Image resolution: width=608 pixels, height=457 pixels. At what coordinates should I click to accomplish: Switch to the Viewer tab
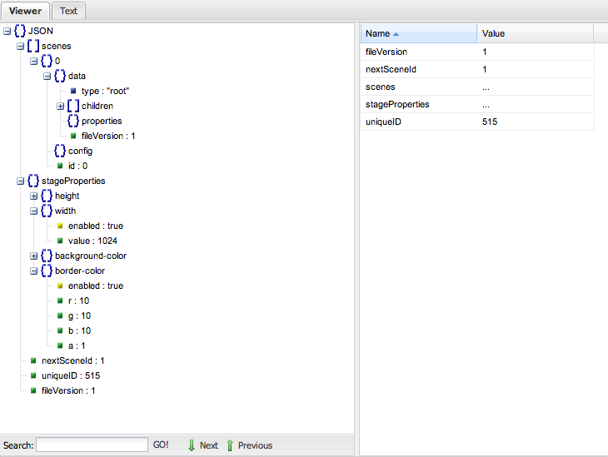click(25, 11)
